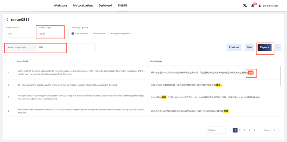The width and height of the screenshot is (287, 142).
Task: Click the Find in Source input field
Action: click(x=20, y=34)
